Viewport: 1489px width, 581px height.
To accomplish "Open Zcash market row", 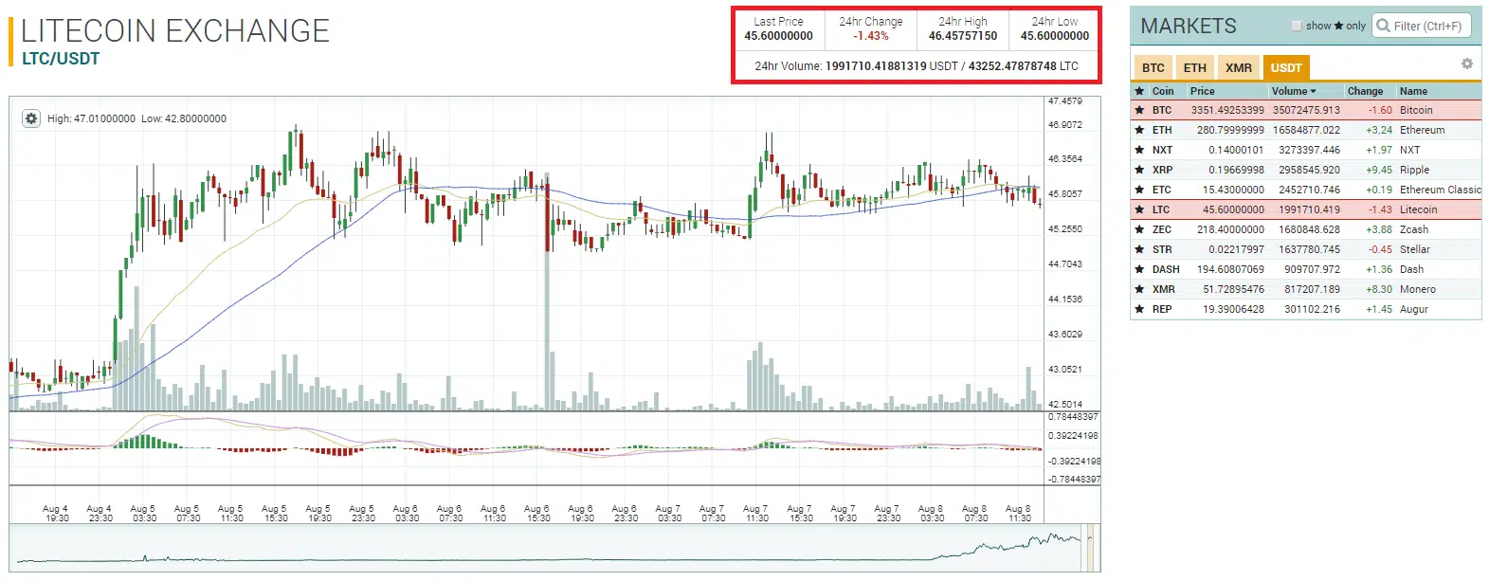I will coord(1306,229).
